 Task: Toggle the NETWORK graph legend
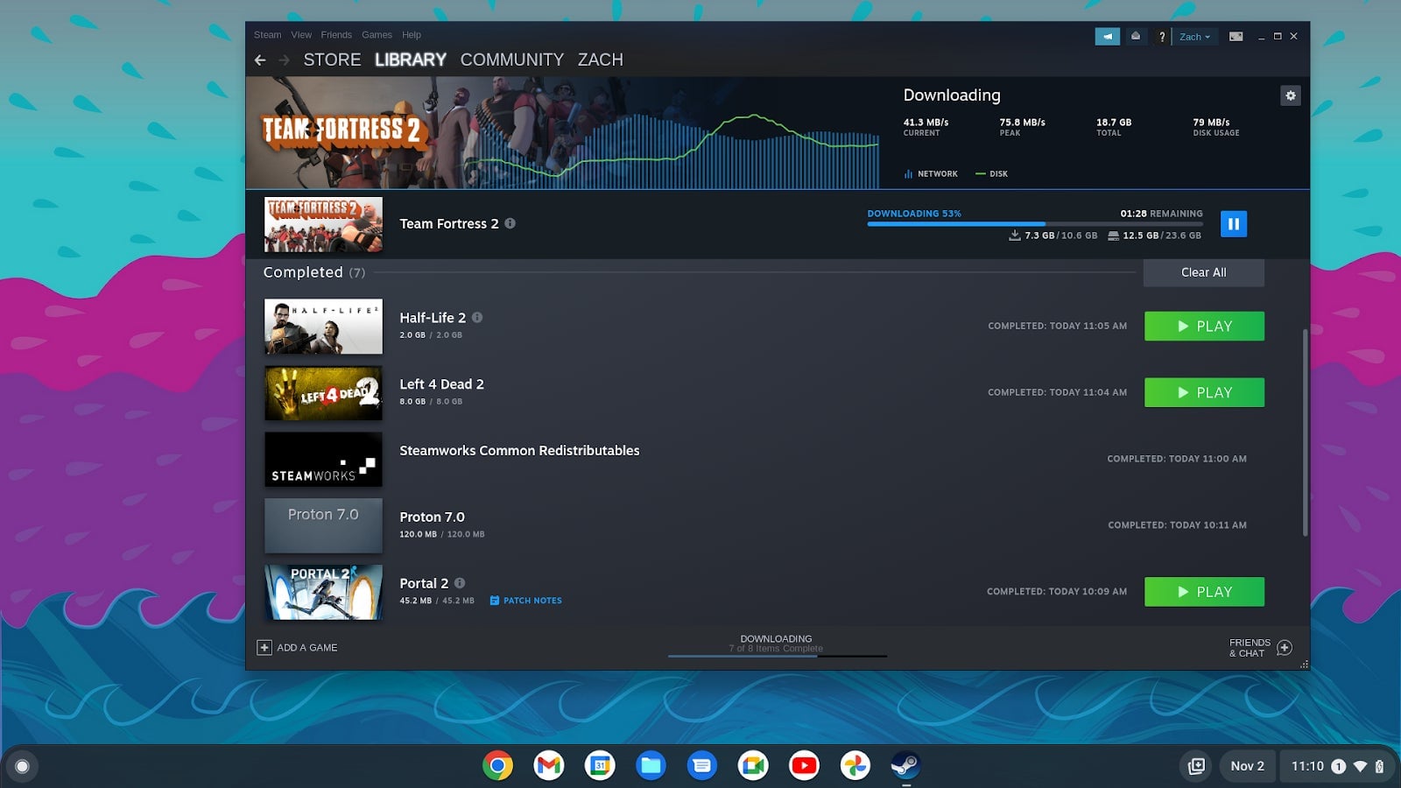click(931, 173)
